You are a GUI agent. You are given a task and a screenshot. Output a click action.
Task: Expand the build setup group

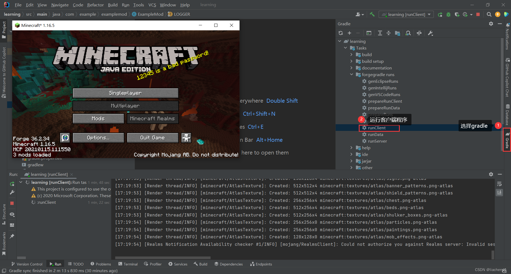[351, 61]
